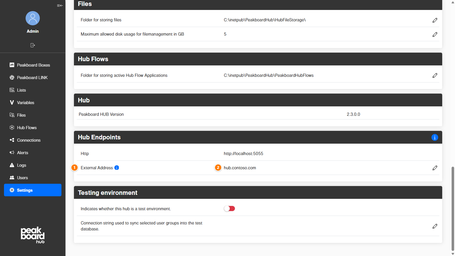Collapse the sidebar with the menu arrow icon

point(60,5)
